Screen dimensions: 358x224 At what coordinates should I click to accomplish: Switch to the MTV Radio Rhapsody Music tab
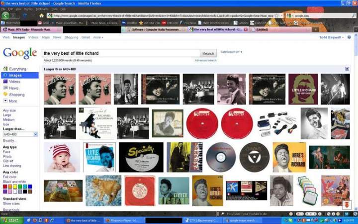tap(32, 29)
